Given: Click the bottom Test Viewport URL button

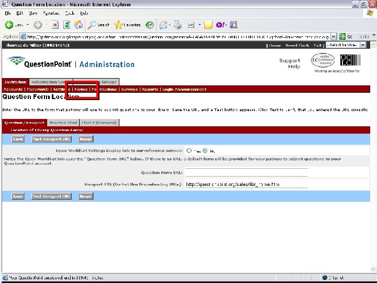Looking at the screenshot, I should coord(51,197).
